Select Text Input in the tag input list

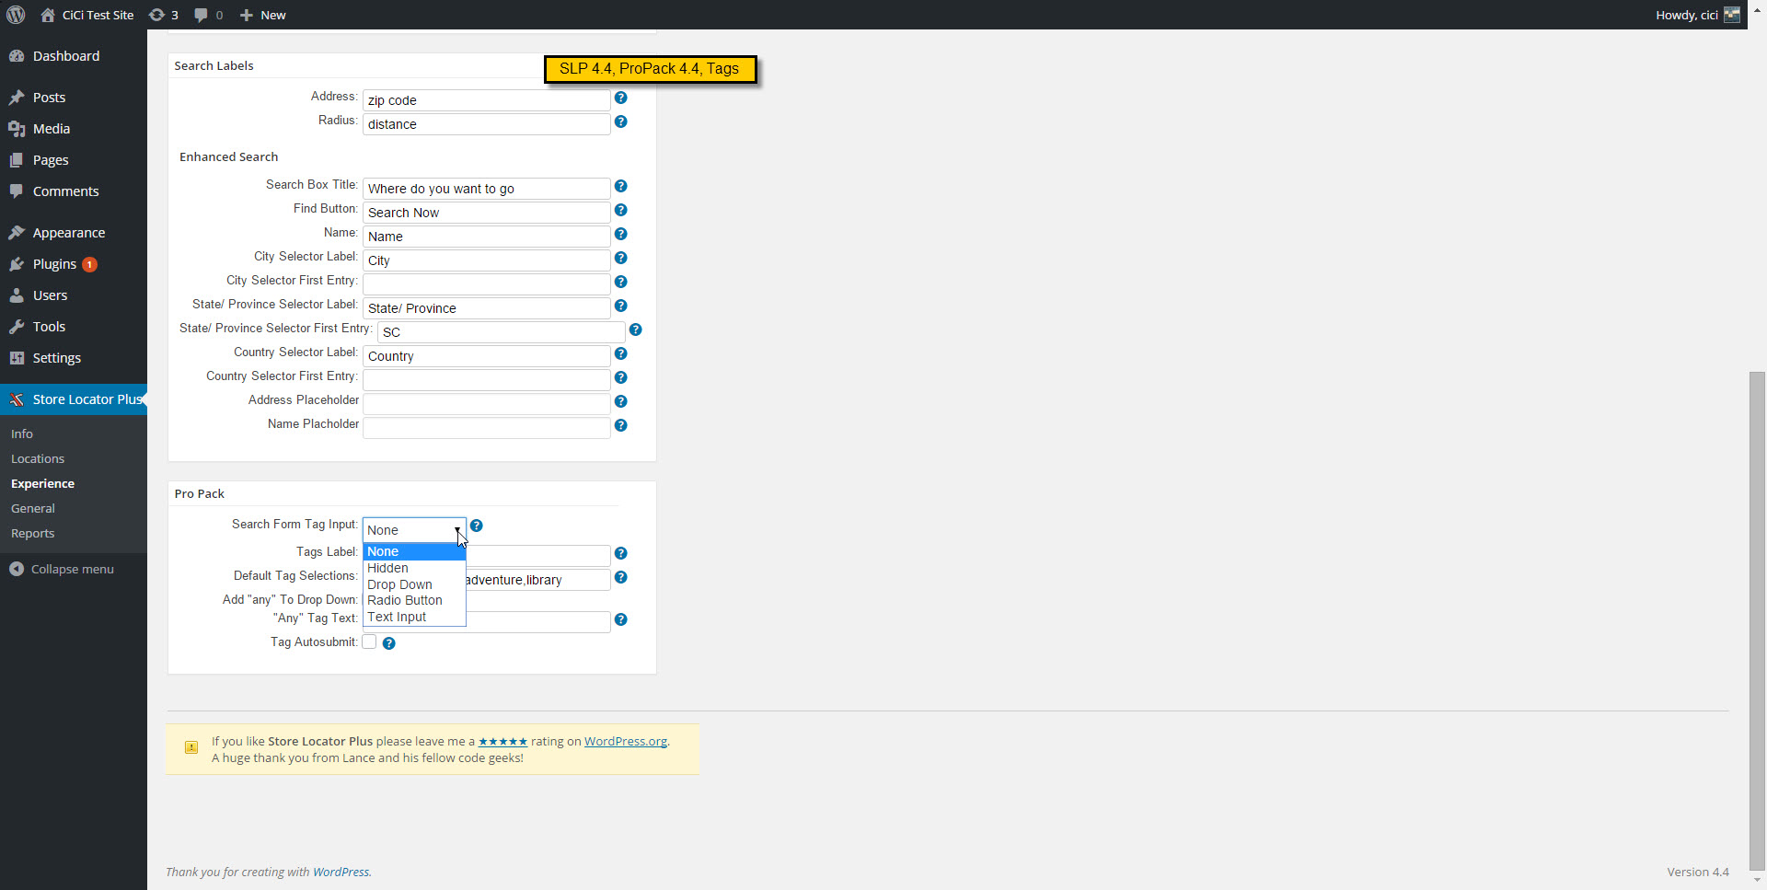tap(414, 617)
